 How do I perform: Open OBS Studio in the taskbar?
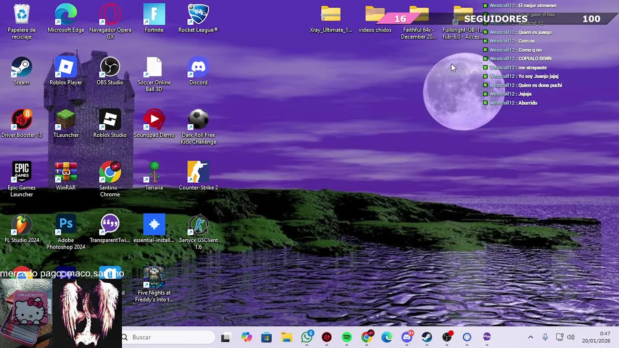click(x=447, y=337)
